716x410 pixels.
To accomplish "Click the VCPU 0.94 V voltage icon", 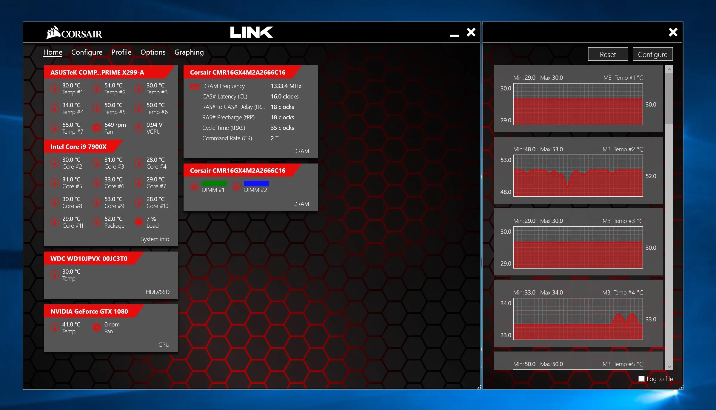I will coord(138,128).
